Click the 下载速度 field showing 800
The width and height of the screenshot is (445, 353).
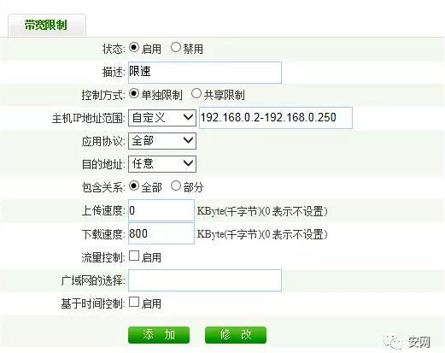tap(161, 233)
